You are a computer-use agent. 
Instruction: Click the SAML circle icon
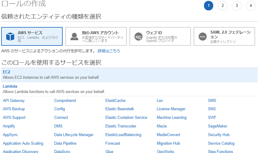click(x=203, y=37)
